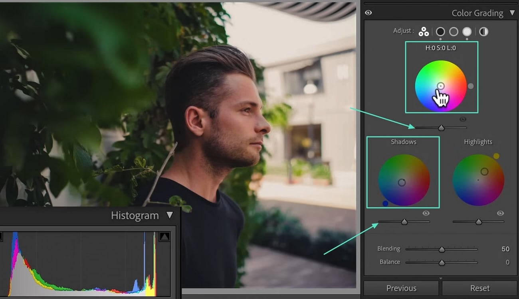This screenshot has height=299, width=519.
Task: Click the Blending slider handle
Action: (442, 249)
